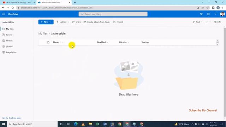Close the OneDrive browser tab
Screen dimensions: 226x127
coord(69,2)
